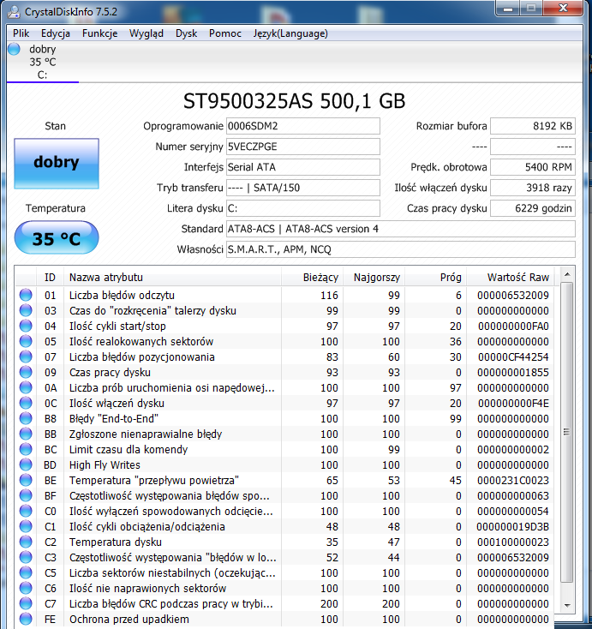Click status orb for BE Temperatura przepływu powietrza
Screen dimensions: 592x629
tap(26, 481)
